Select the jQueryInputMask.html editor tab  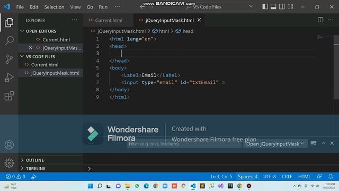[169, 20]
